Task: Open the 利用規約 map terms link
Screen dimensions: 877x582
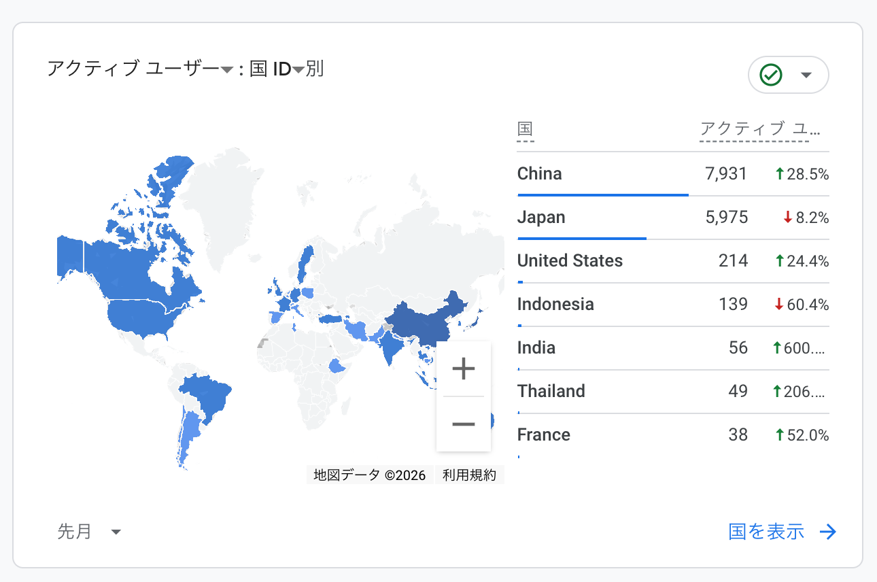Action: [469, 475]
